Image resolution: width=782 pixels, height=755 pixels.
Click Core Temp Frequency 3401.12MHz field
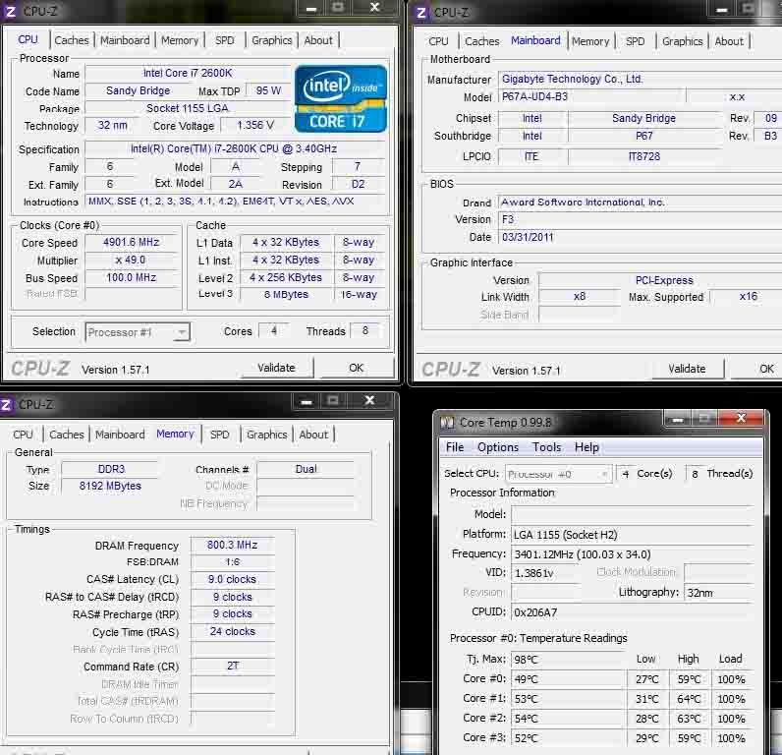tap(633, 554)
